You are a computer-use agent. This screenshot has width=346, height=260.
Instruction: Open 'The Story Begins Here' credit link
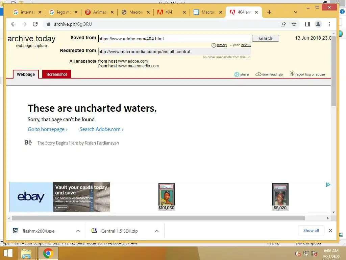coord(78,143)
